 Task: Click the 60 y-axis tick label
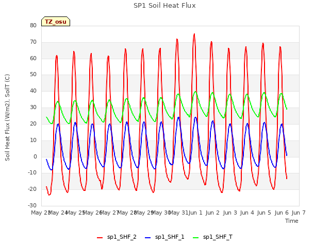coord(33,58)
